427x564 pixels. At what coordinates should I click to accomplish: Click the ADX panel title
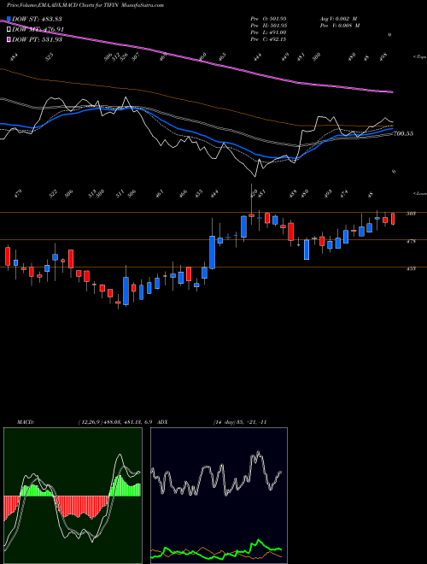[x=163, y=422]
